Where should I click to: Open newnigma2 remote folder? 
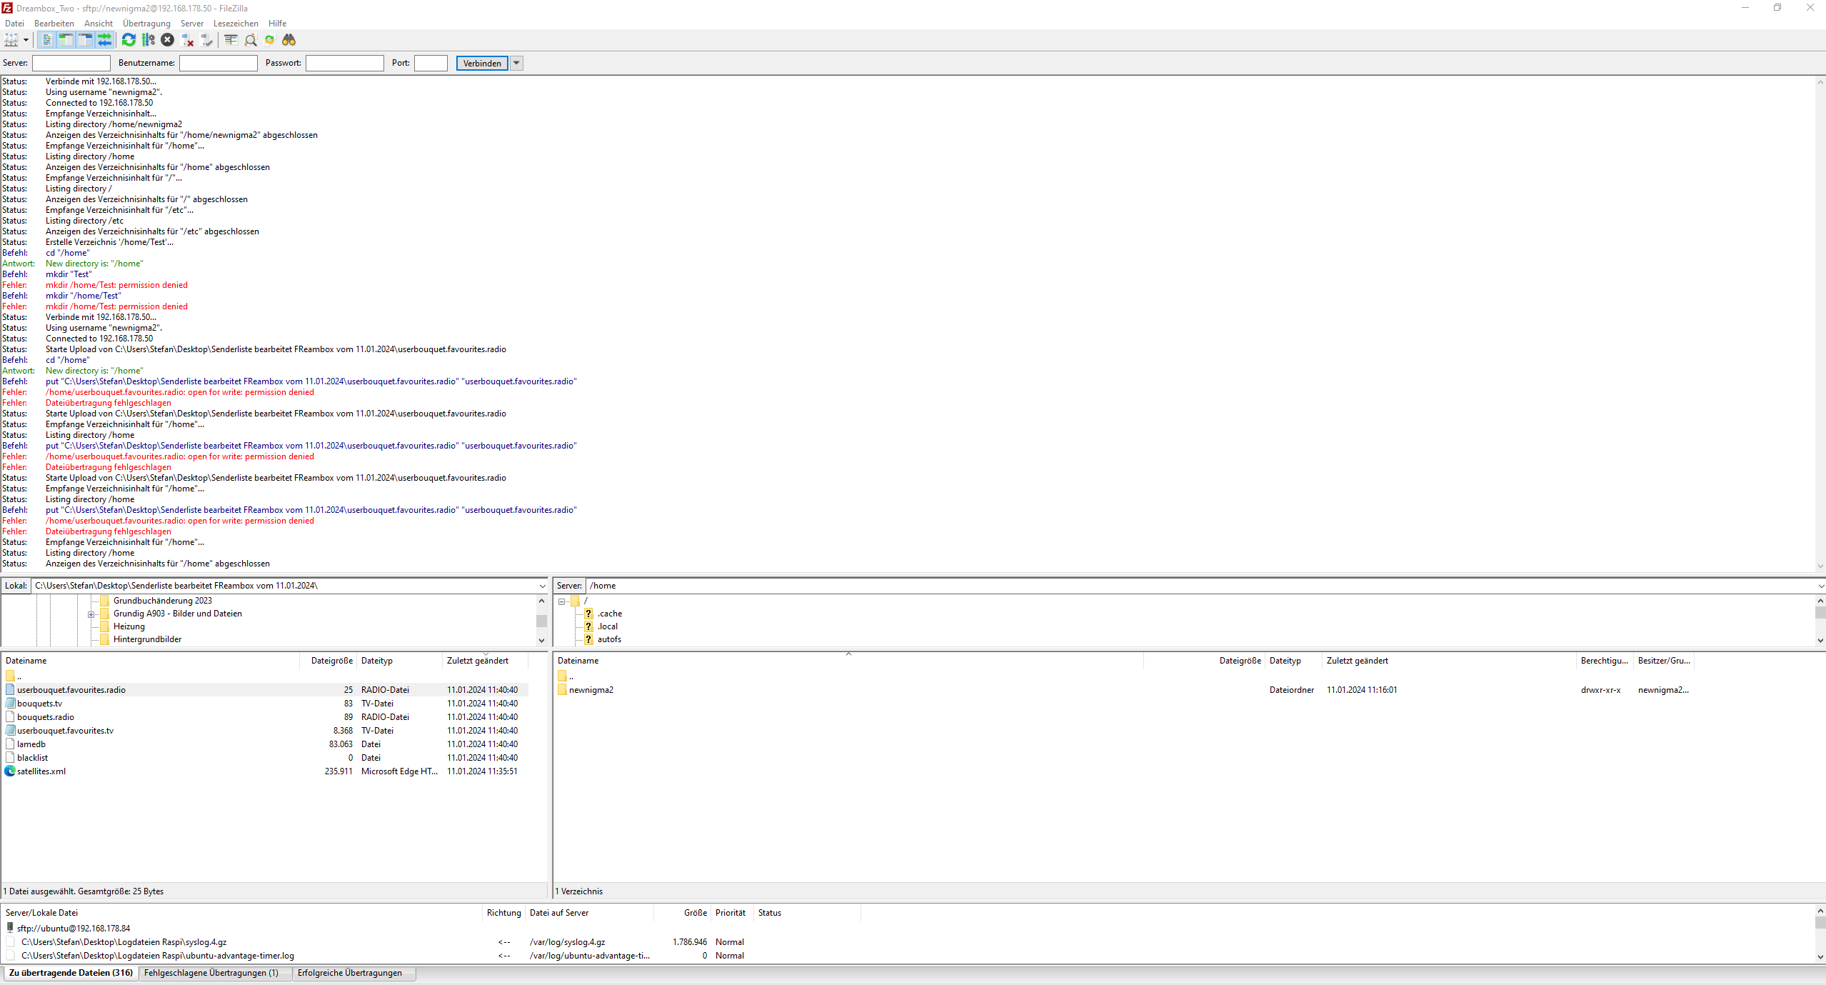point(591,690)
